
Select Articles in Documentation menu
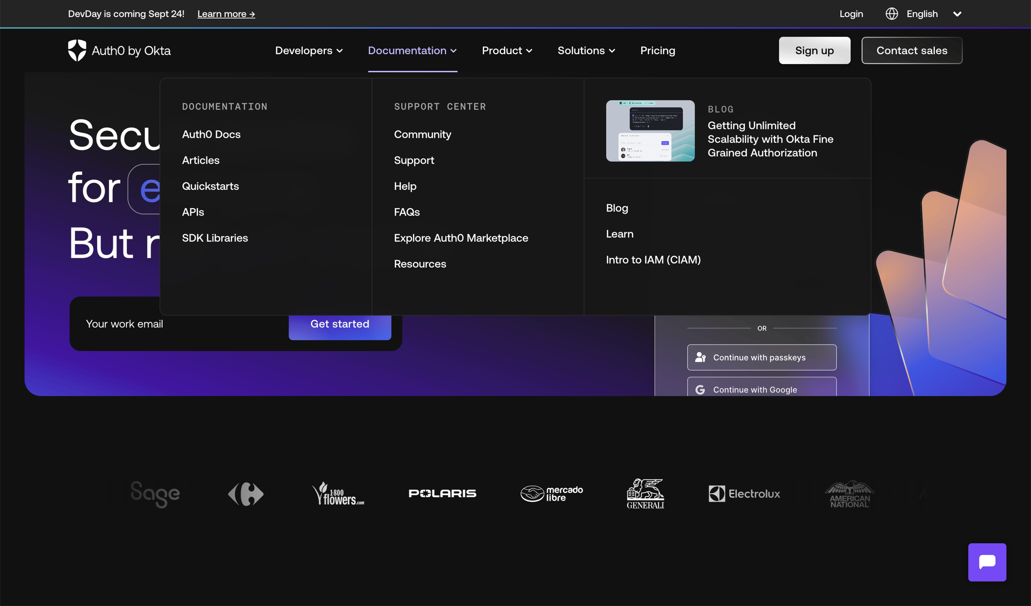click(x=201, y=160)
